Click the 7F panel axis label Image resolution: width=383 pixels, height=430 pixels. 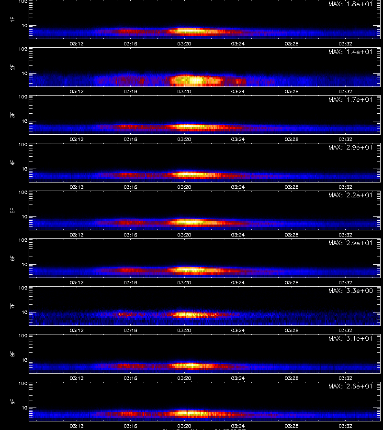[x=12, y=306]
